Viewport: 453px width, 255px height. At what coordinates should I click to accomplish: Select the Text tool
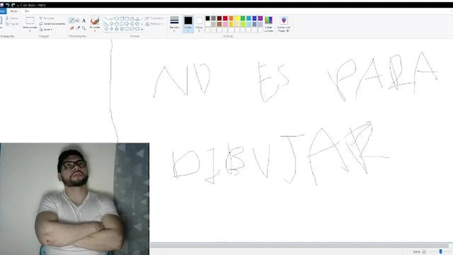(x=84, y=21)
